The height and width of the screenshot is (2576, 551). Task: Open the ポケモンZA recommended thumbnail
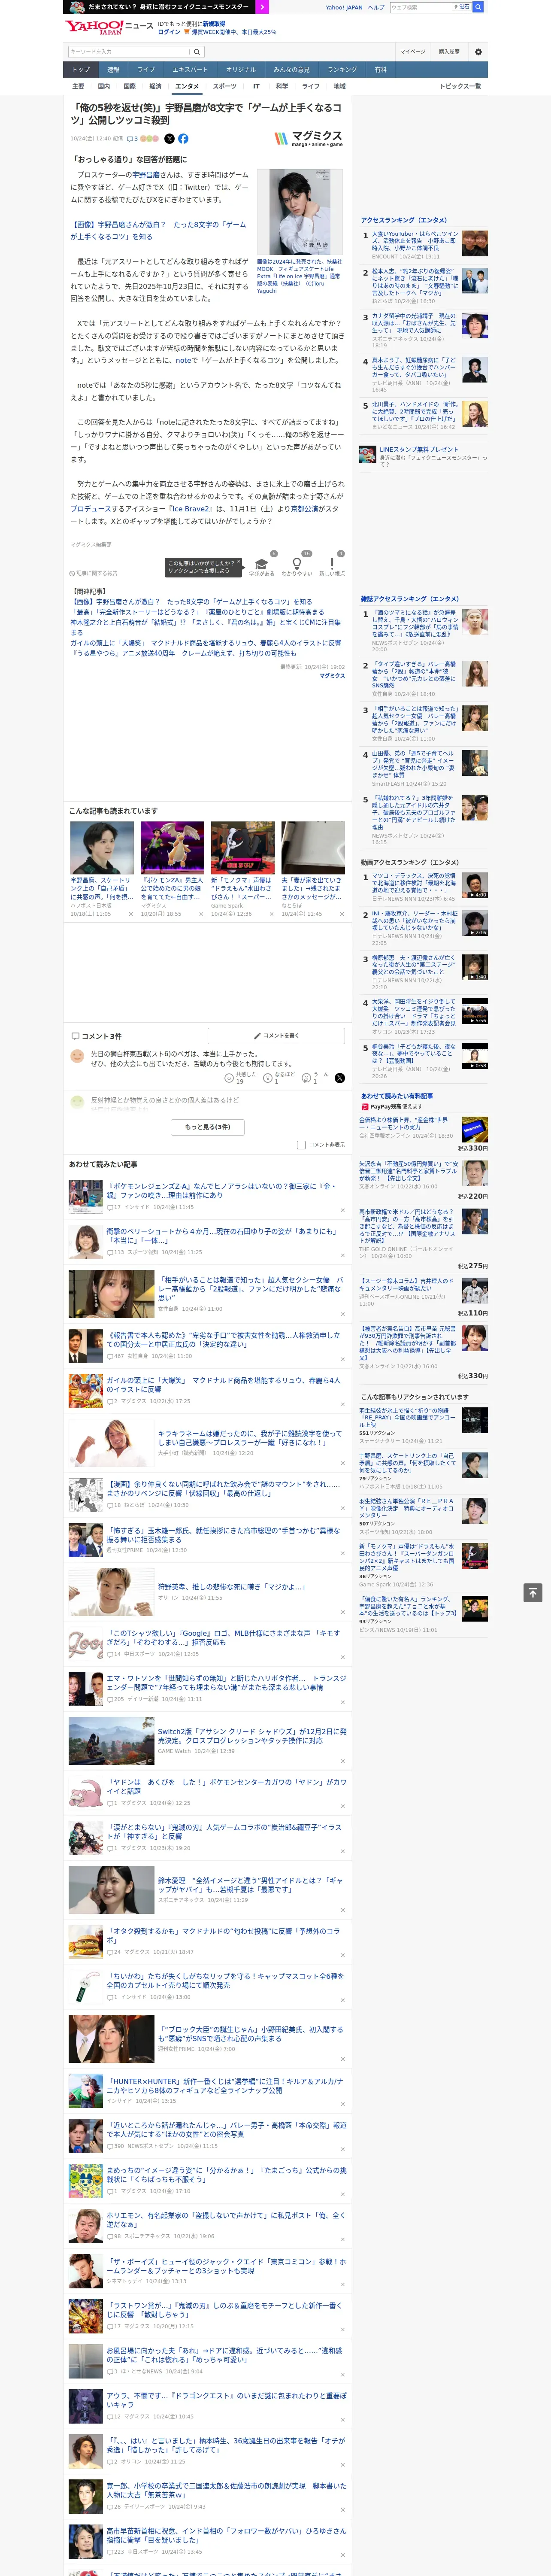point(173,848)
